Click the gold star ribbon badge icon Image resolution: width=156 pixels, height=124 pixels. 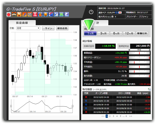pyautogui.click(x=19, y=14)
